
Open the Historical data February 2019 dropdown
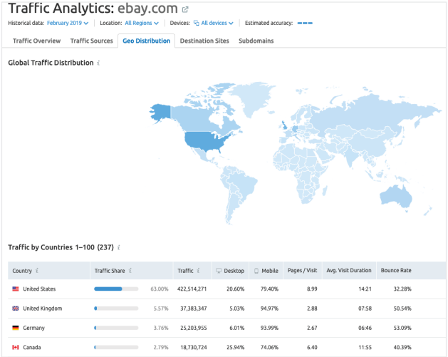click(68, 24)
